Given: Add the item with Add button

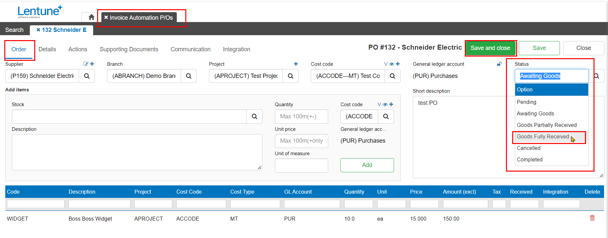Looking at the screenshot, I should tap(367, 165).
